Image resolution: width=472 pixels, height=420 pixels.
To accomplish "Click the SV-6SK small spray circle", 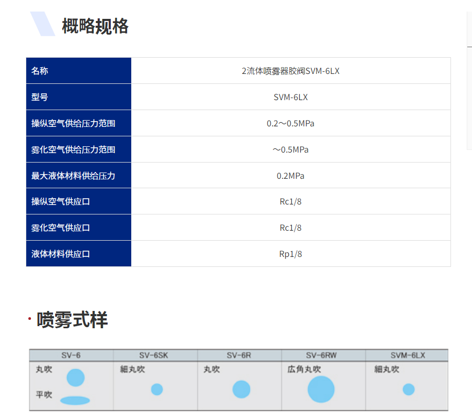I will coord(157,390).
